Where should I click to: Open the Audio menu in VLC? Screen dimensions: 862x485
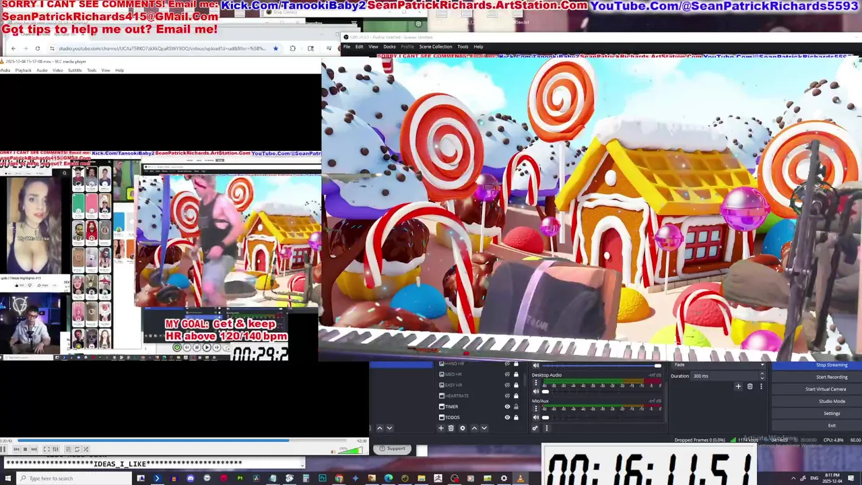[42, 70]
